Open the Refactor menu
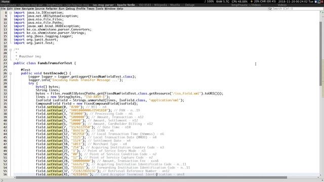This screenshot has height=182, width=324. pos(52,9)
